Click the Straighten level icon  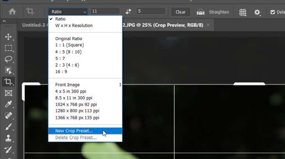click(200, 12)
